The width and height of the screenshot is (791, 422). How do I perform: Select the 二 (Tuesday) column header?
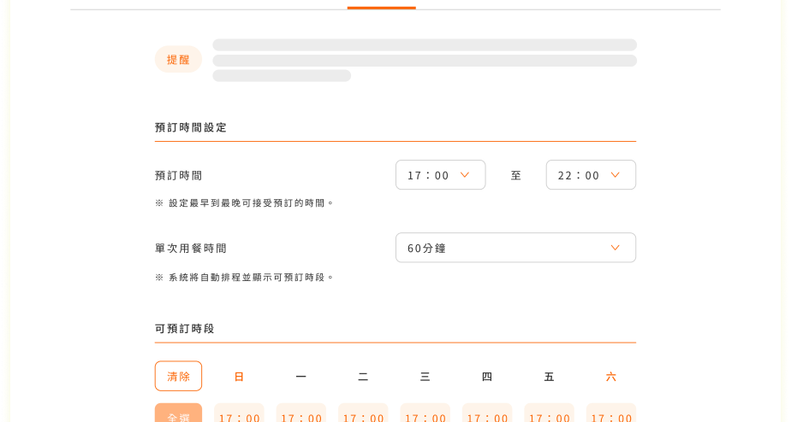click(x=363, y=377)
